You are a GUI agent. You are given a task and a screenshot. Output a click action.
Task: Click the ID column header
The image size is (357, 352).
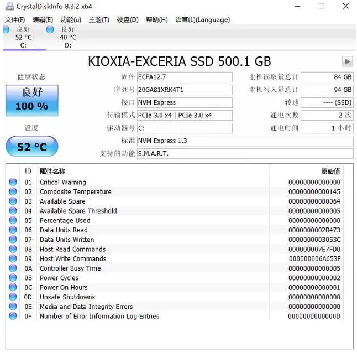[28, 171]
